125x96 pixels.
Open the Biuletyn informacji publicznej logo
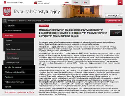(x=41, y=2)
